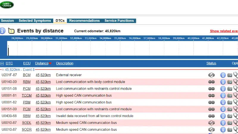Open info icon for U201F-87 External receiver

pos(223,75)
